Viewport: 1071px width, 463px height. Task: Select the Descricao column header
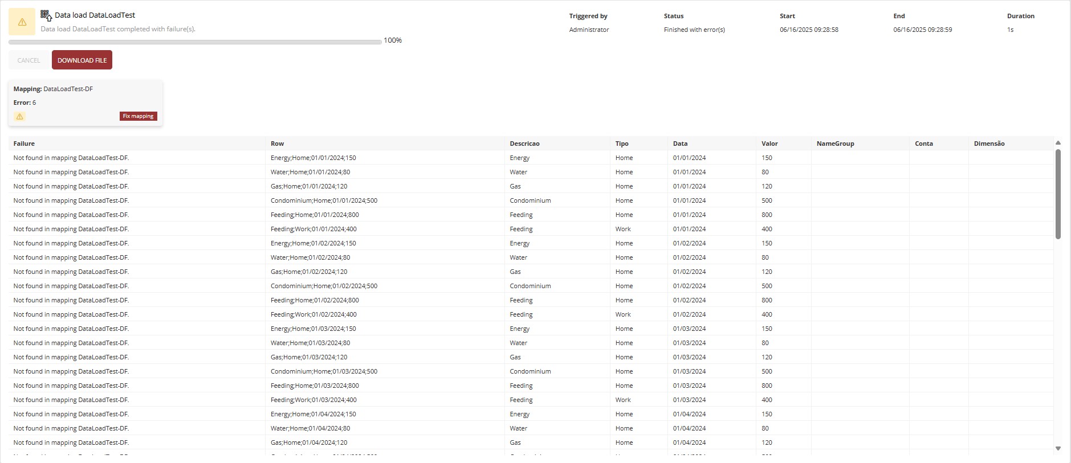point(557,144)
